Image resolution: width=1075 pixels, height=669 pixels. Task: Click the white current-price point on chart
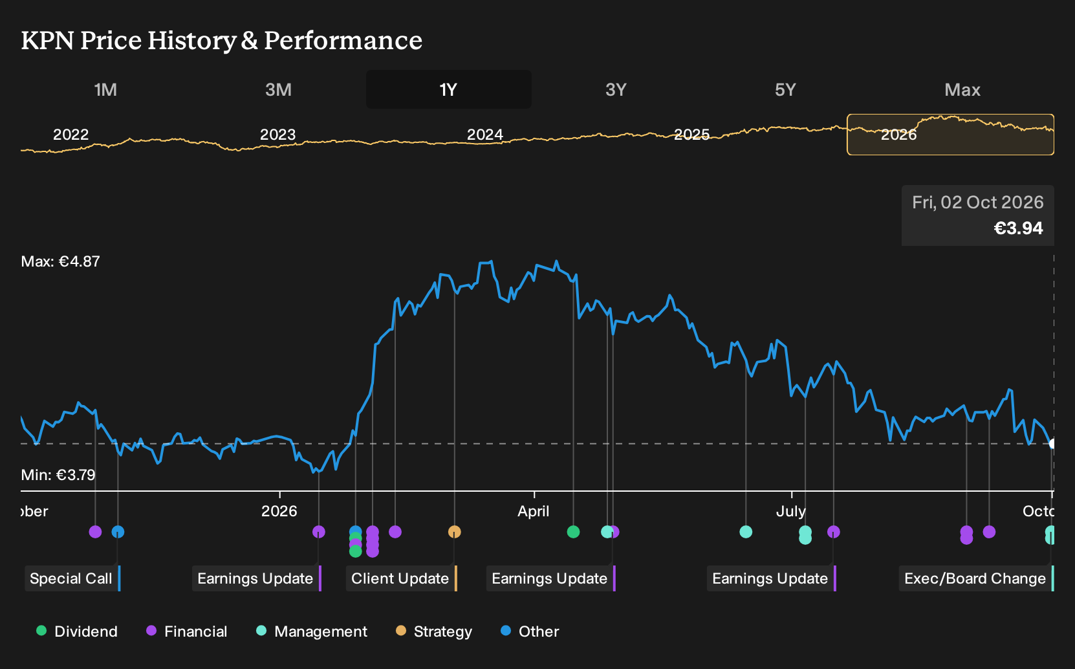pyautogui.click(x=1053, y=444)
